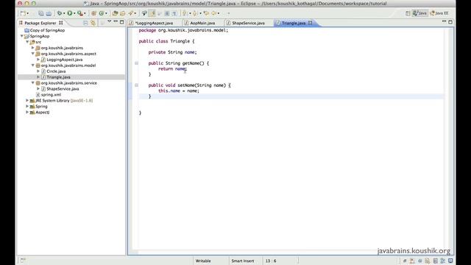Expand the AspectJ library node
Image resolution: width=471 pixels, height=265 pixels.
(27, 112)
